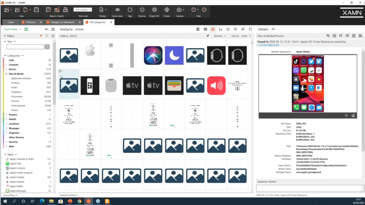Image resolution: width=365 pixels, height=205 pixels.
Task: Toggle the orange pin in the Filters header
Action: 41,36
